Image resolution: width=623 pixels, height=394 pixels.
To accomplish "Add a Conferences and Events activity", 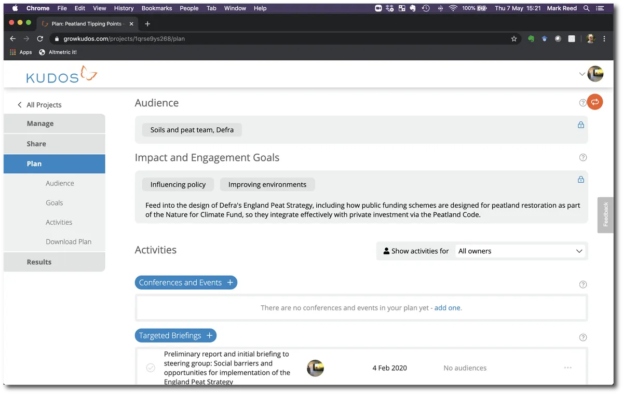I will [186, 283].
